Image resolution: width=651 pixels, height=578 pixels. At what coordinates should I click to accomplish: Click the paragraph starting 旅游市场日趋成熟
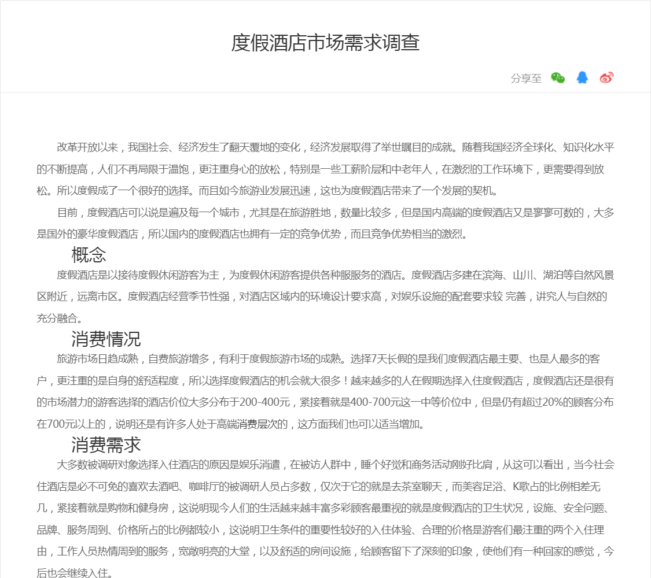click(325, 391)
